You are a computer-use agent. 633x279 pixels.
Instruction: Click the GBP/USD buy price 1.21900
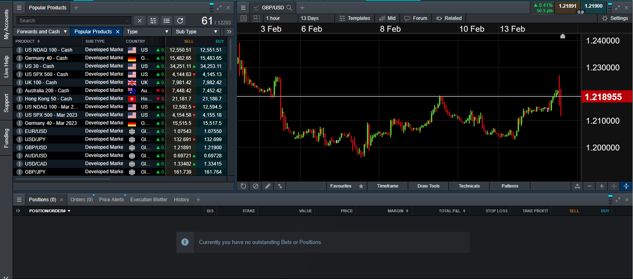tap(213, 147)
